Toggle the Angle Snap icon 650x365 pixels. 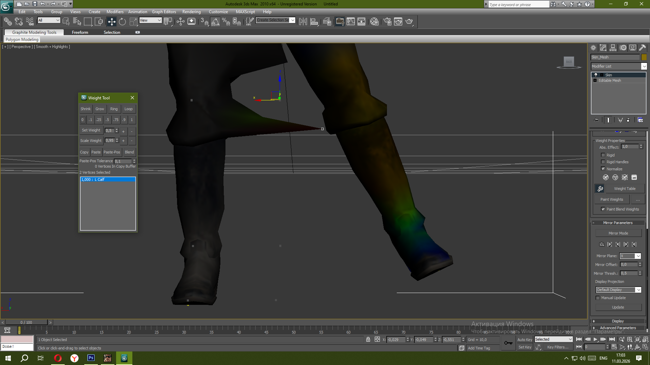215,22
